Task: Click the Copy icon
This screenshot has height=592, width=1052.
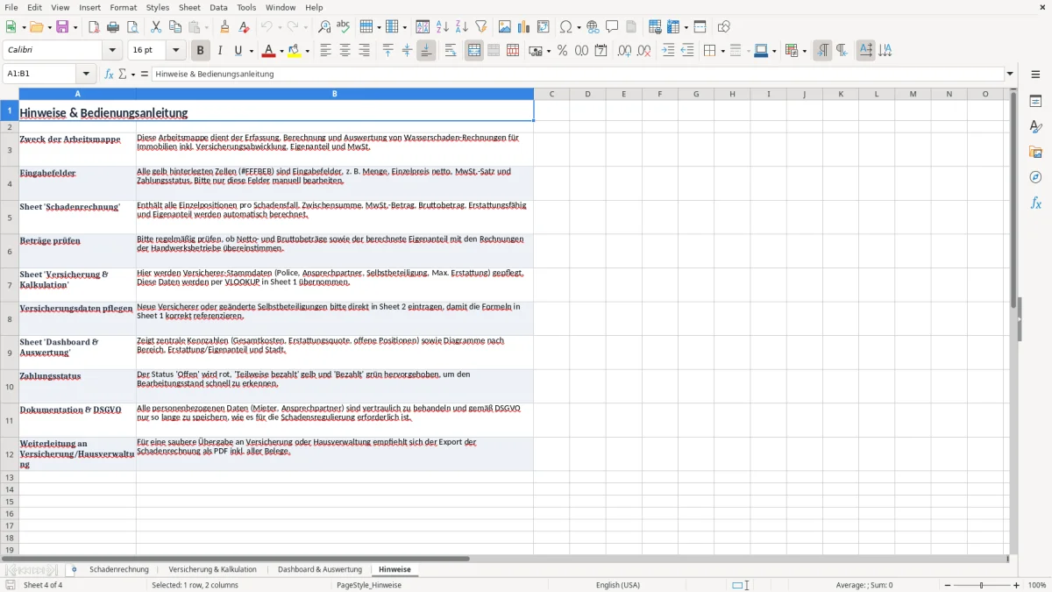Action: point(175,27)
